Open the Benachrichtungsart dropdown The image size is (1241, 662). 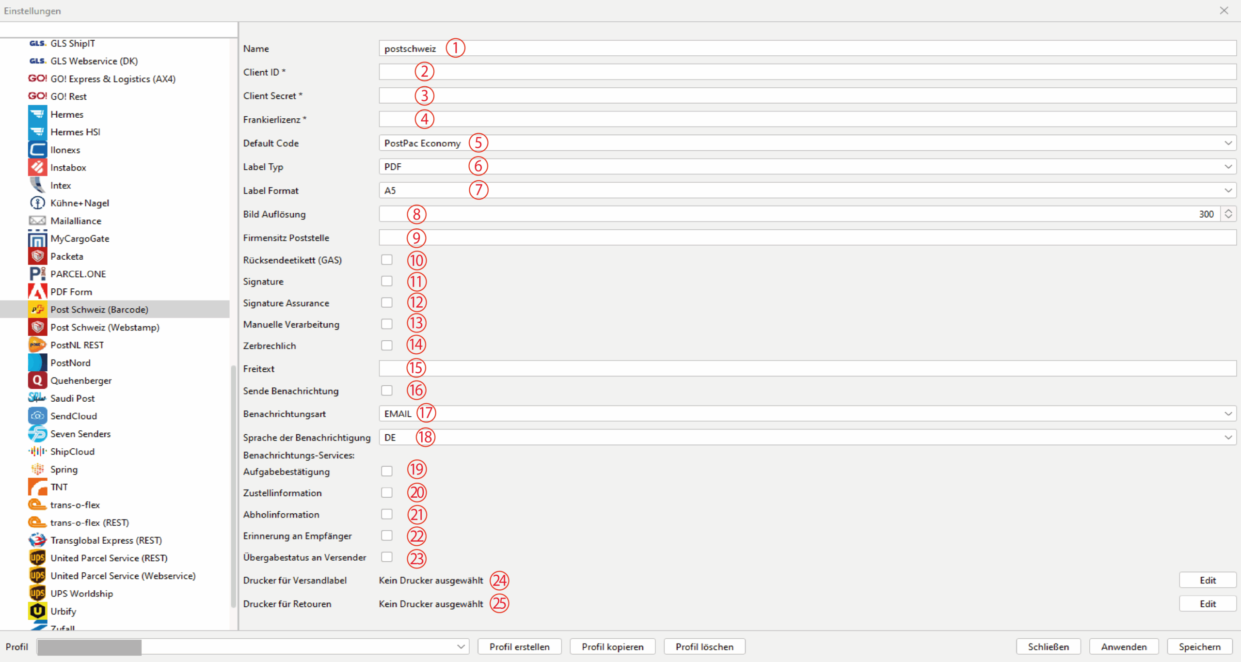click(808, 414)
